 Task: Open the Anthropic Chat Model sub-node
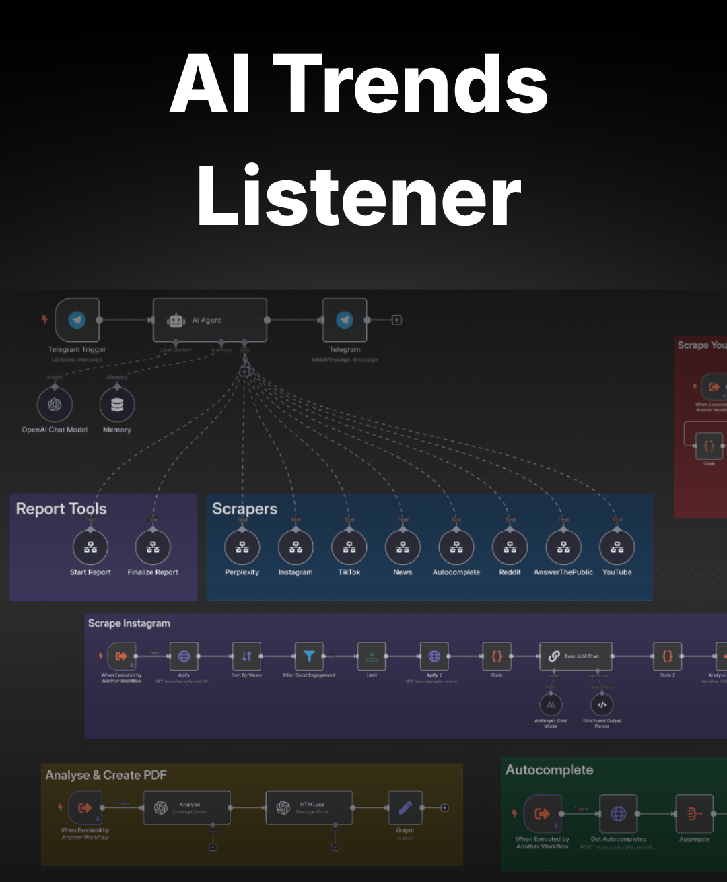click(551, 705)
